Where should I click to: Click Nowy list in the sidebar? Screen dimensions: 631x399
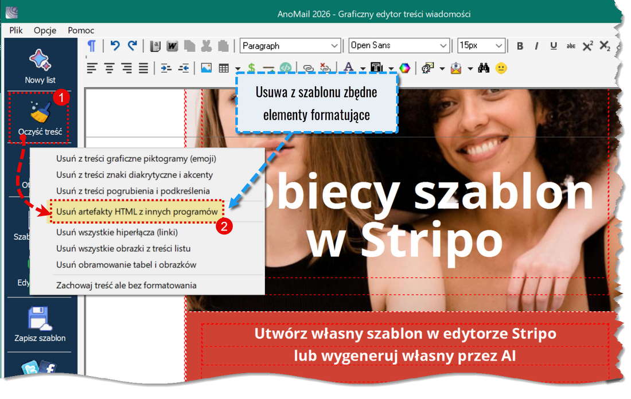[x=40, y=66]
